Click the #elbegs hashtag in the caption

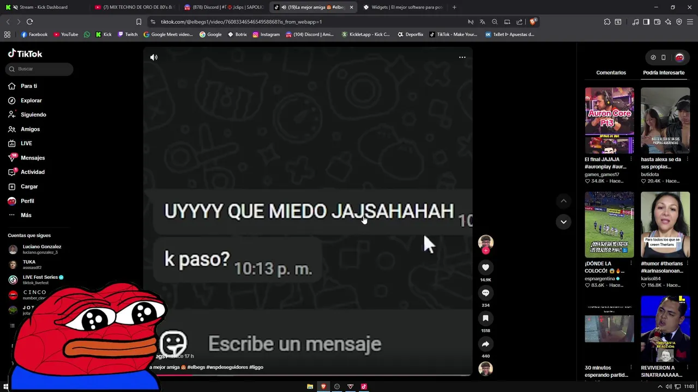[x=196, y=367]
